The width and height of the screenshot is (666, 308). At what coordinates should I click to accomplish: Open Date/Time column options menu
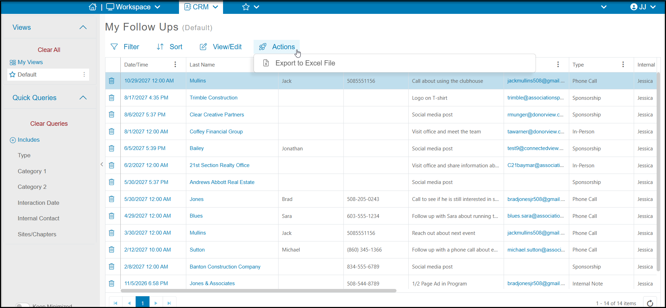pyautogui.click(x=175, y=64)
